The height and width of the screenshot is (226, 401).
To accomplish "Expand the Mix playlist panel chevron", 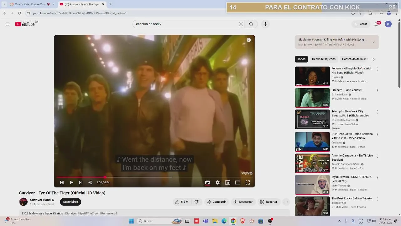I will coord(373,42).
